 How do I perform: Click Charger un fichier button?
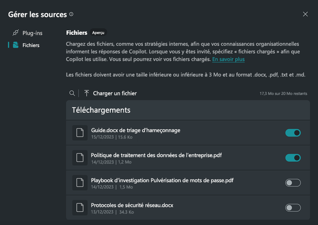[x=114, y=93]
